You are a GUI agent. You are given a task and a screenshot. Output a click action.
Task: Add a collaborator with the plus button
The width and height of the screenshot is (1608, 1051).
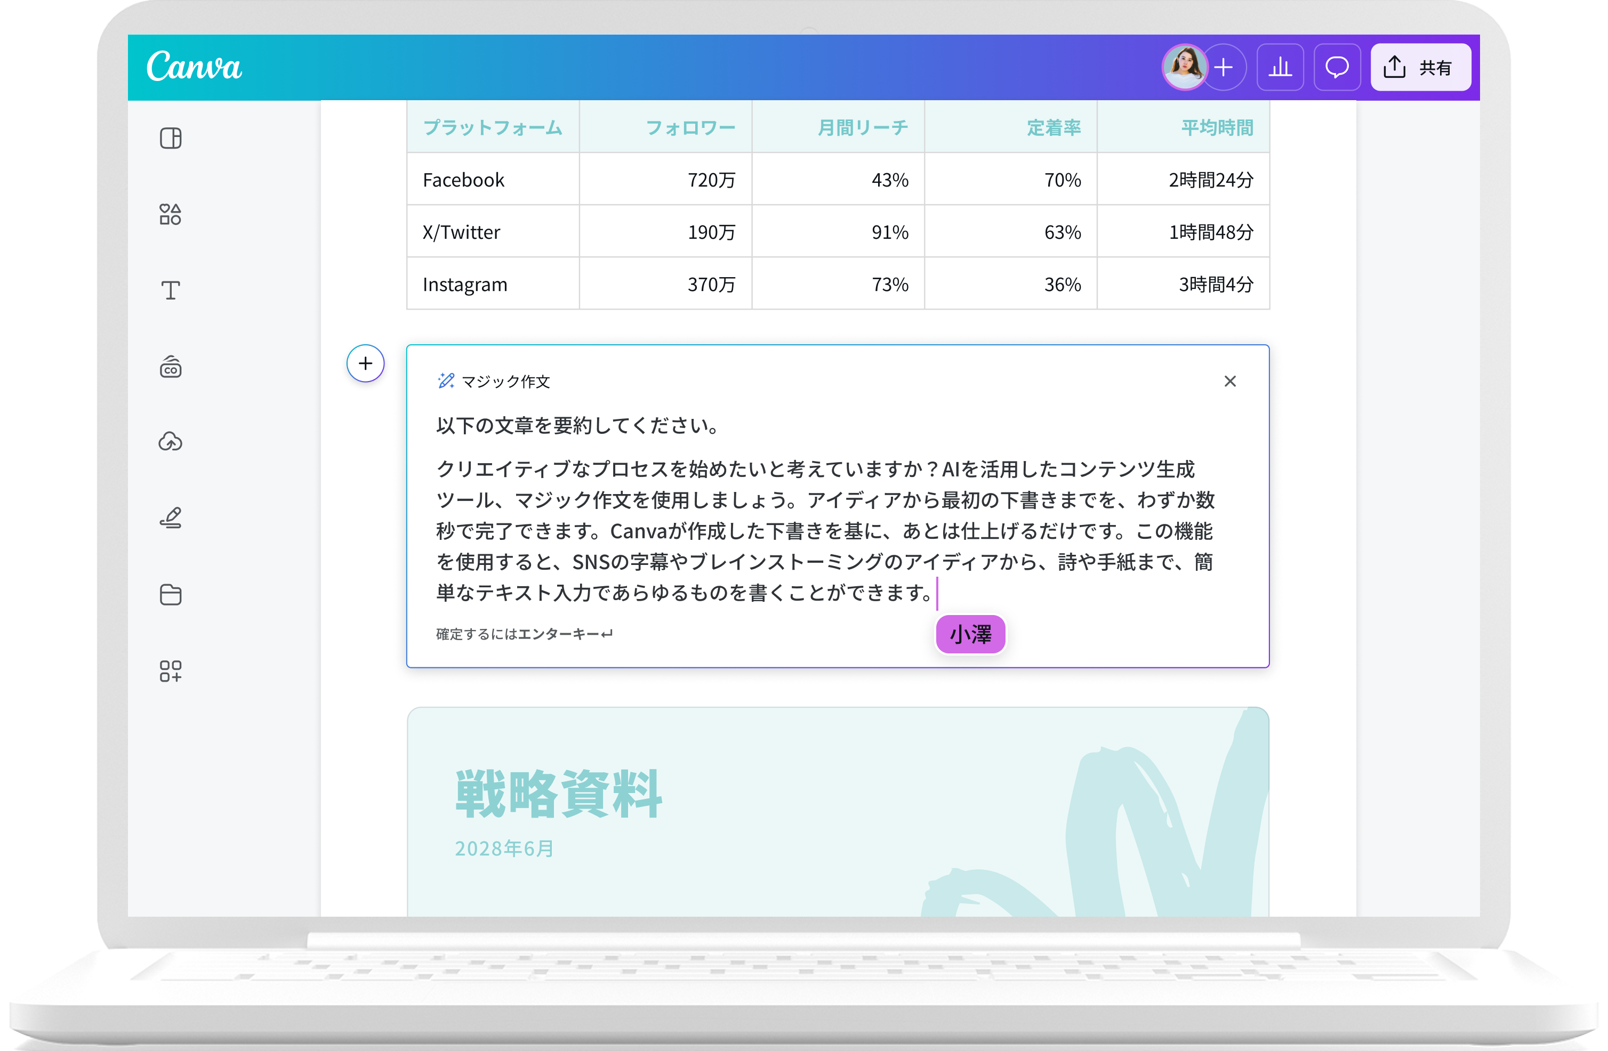(1224, 67)
